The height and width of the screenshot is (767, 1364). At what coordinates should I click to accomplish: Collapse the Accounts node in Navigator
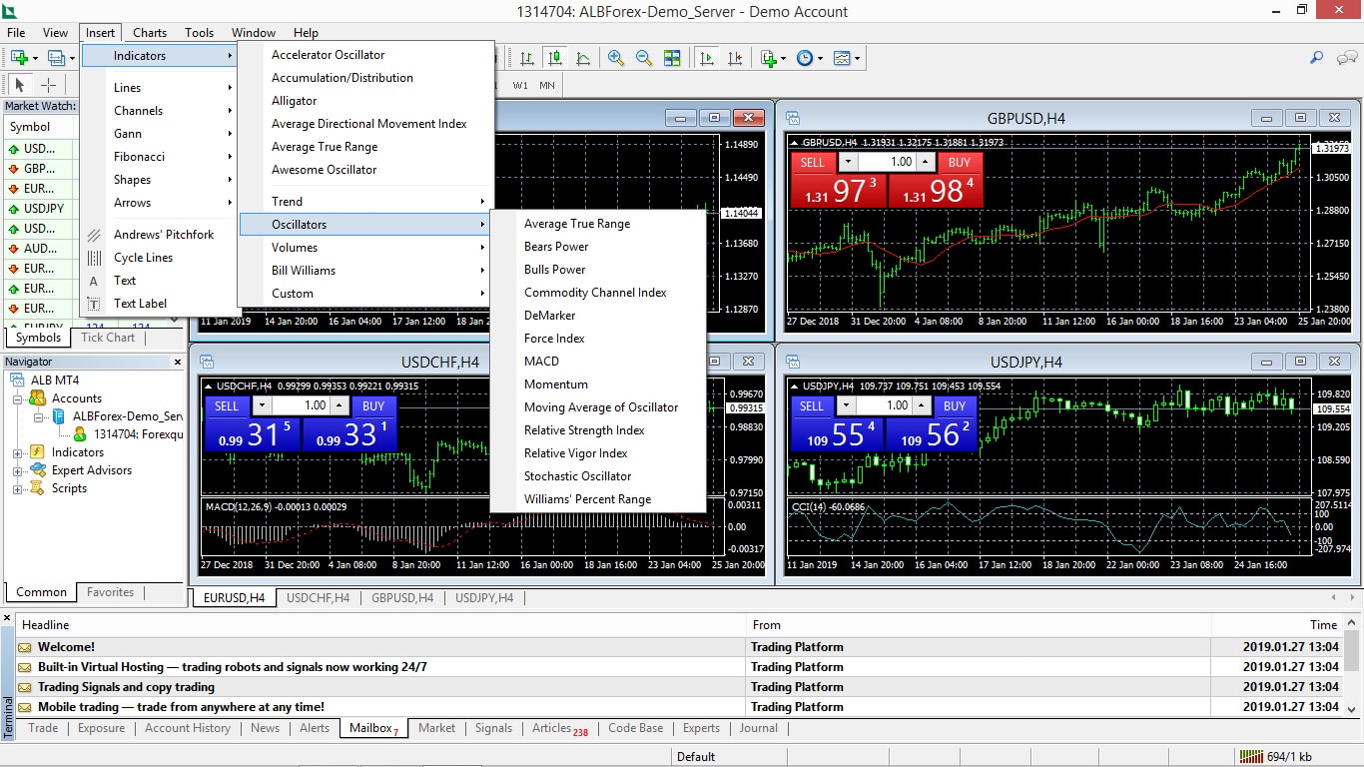click(17, 398)
